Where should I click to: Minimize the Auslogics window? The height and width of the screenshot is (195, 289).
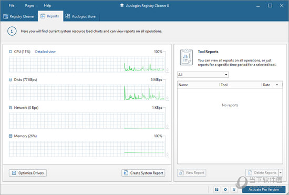coord(258,6)
